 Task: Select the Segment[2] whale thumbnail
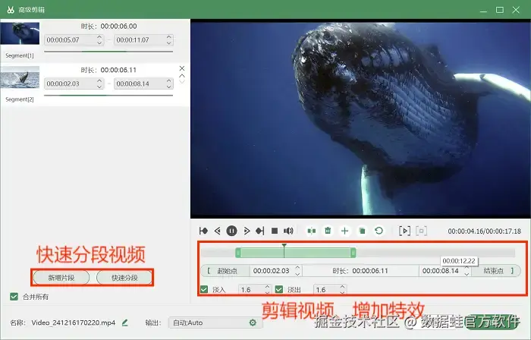[20, 77]
